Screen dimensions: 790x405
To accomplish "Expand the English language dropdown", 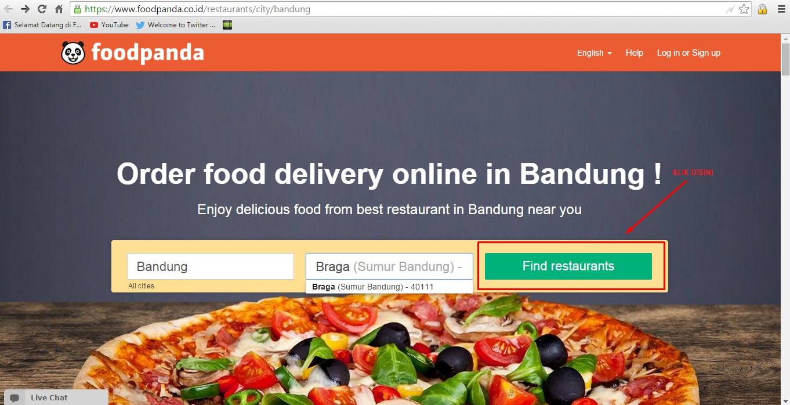I will pyautogui.click(x=594, y=53).
